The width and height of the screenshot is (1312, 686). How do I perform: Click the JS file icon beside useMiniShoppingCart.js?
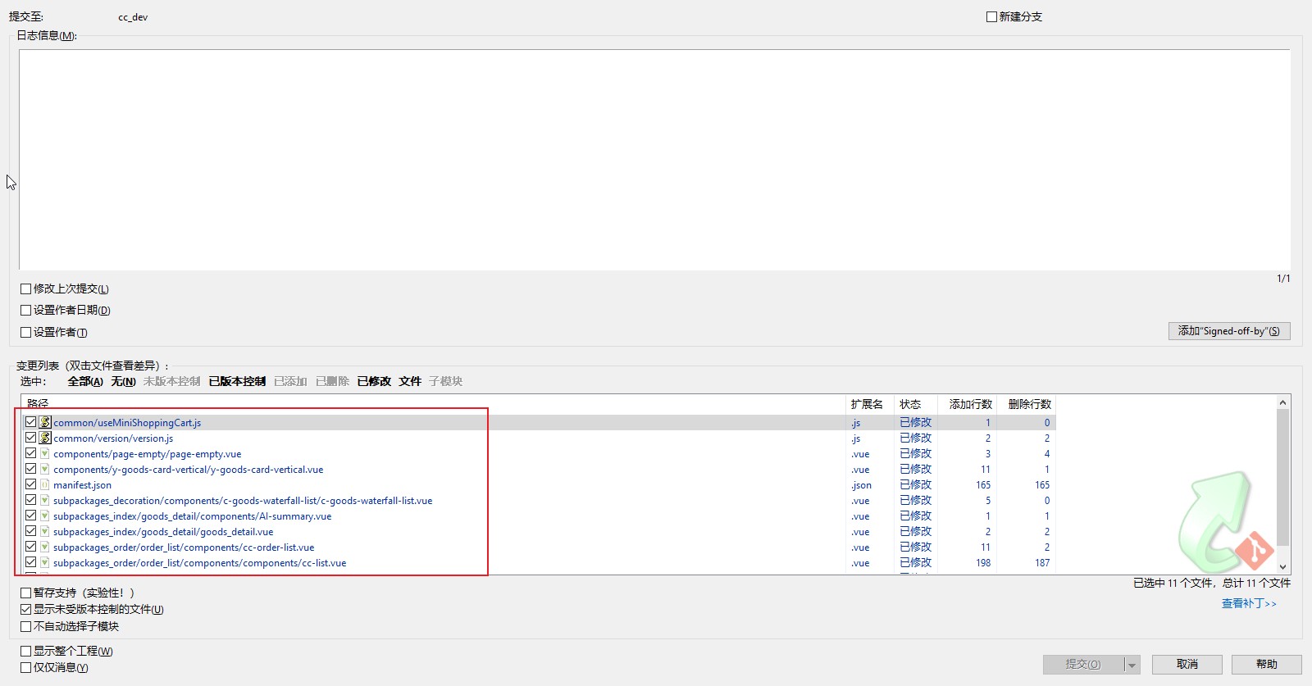(x=45, y=422)
